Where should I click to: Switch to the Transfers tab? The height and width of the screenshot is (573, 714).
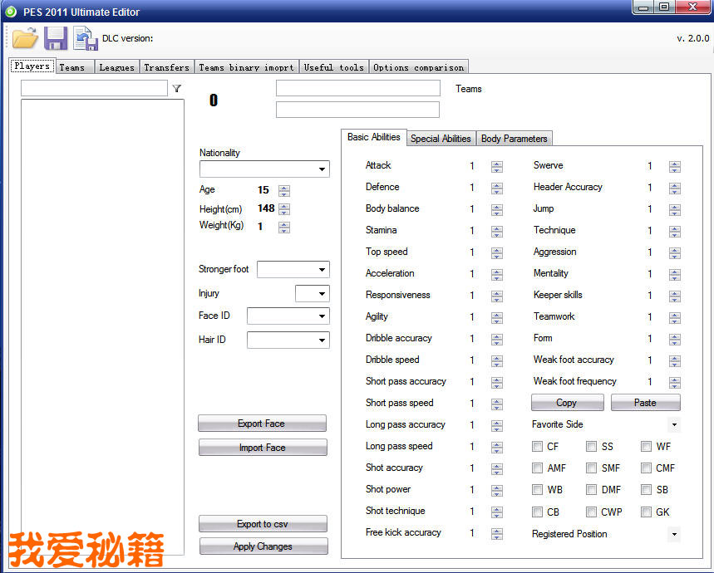pos(166,67)
